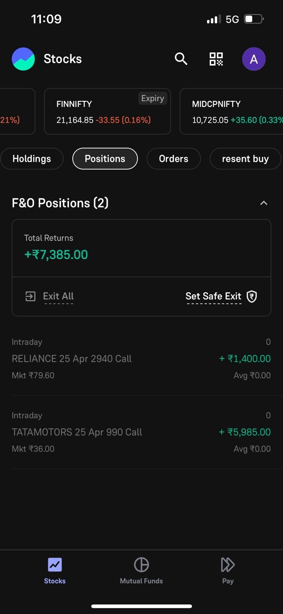Open the Mutual Funds pie icon

(x=141, y=564)
